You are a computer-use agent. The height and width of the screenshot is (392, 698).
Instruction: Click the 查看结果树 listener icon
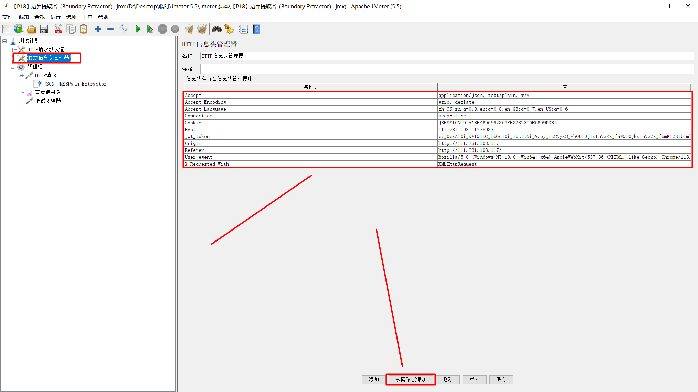pyautogui.click(x=30, y=92)
